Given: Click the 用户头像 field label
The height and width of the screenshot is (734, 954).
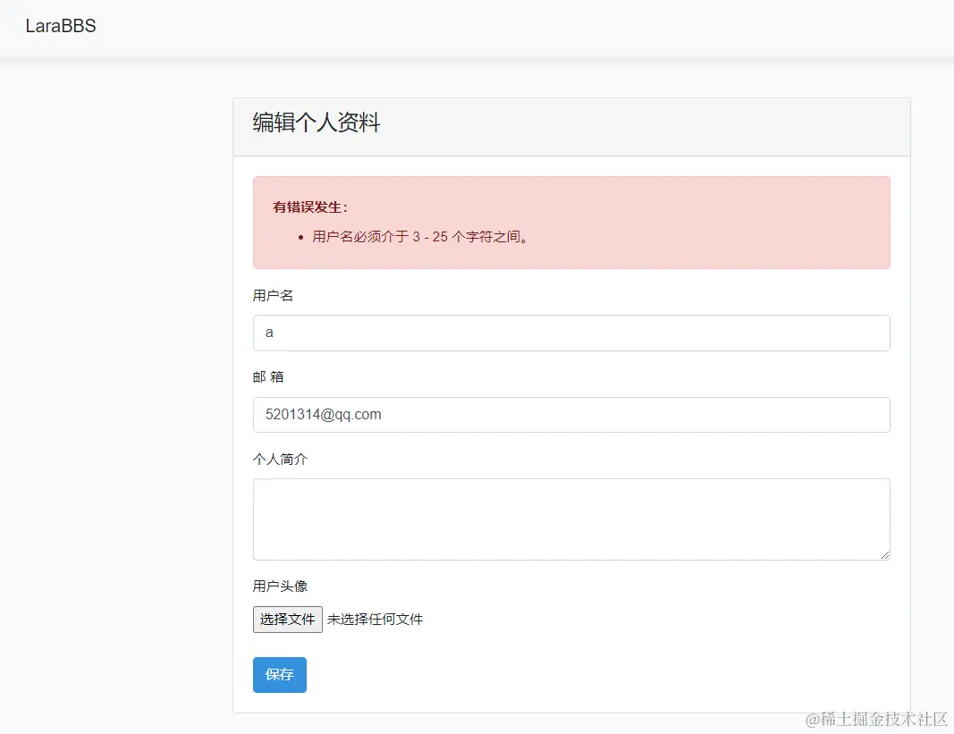Looking at the screenshot, I should [x=280, y=586].
